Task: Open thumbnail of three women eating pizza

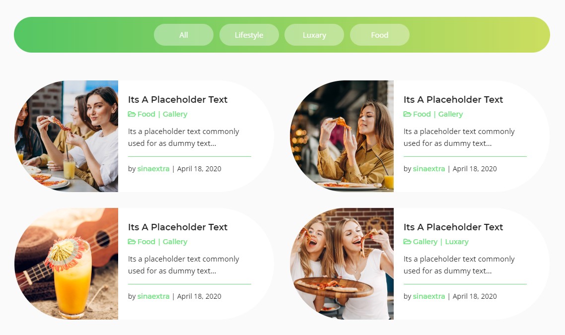Action: 67,136
